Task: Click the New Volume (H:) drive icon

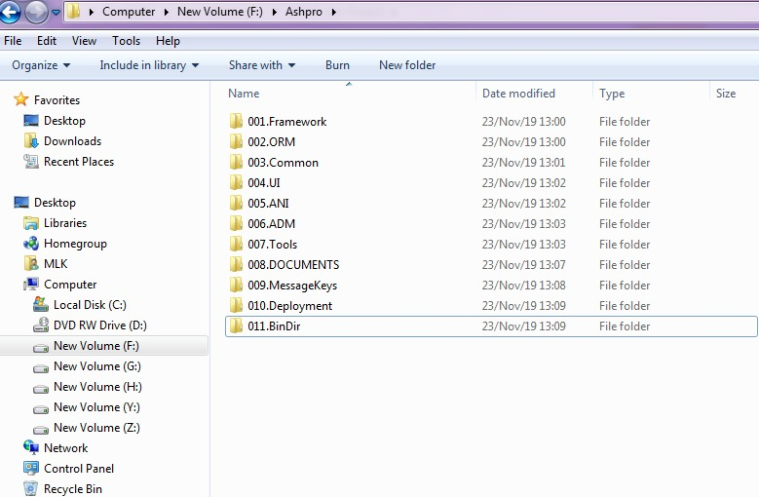Action: [x=41, y=389]
